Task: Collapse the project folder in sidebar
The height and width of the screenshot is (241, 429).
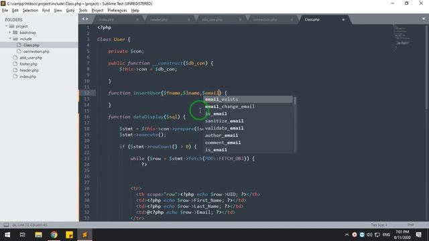Action: click(6, 26)
